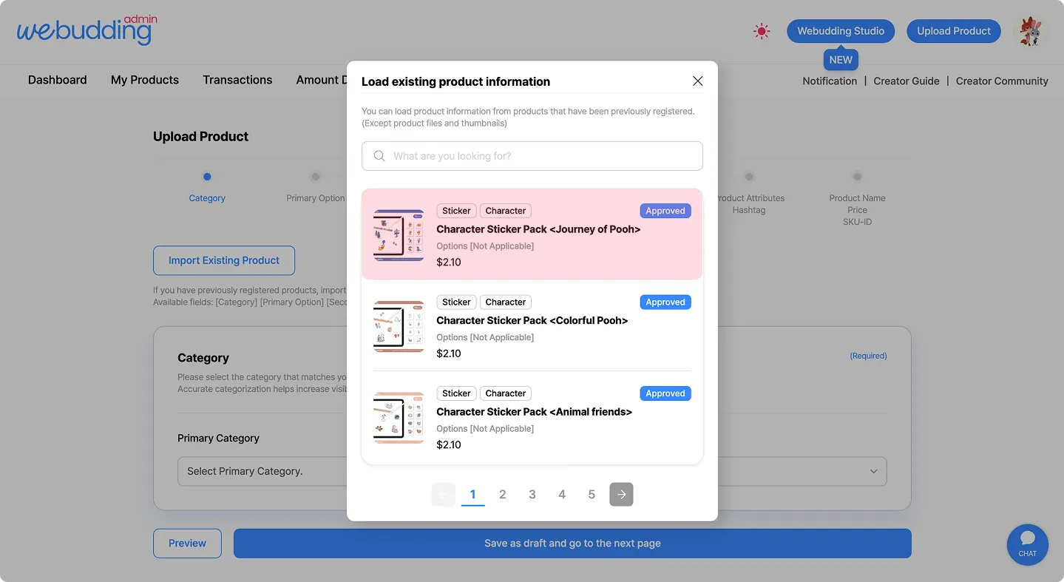Image resolution: width=1064 pixels, height=582 pixels.
Task: Open the Transactions menu item
Action: pyautogui.click(x=237, y=80)
